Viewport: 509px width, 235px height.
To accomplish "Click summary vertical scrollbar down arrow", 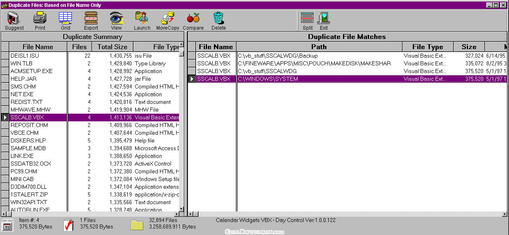I will click(181, 209).
